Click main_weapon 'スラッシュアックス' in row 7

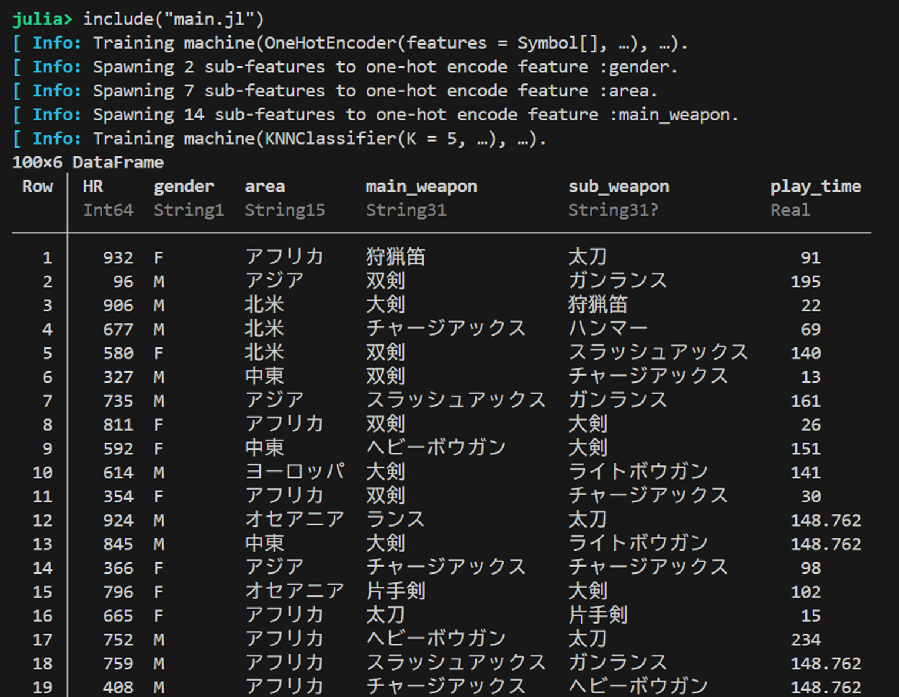(x=456, y=400)
